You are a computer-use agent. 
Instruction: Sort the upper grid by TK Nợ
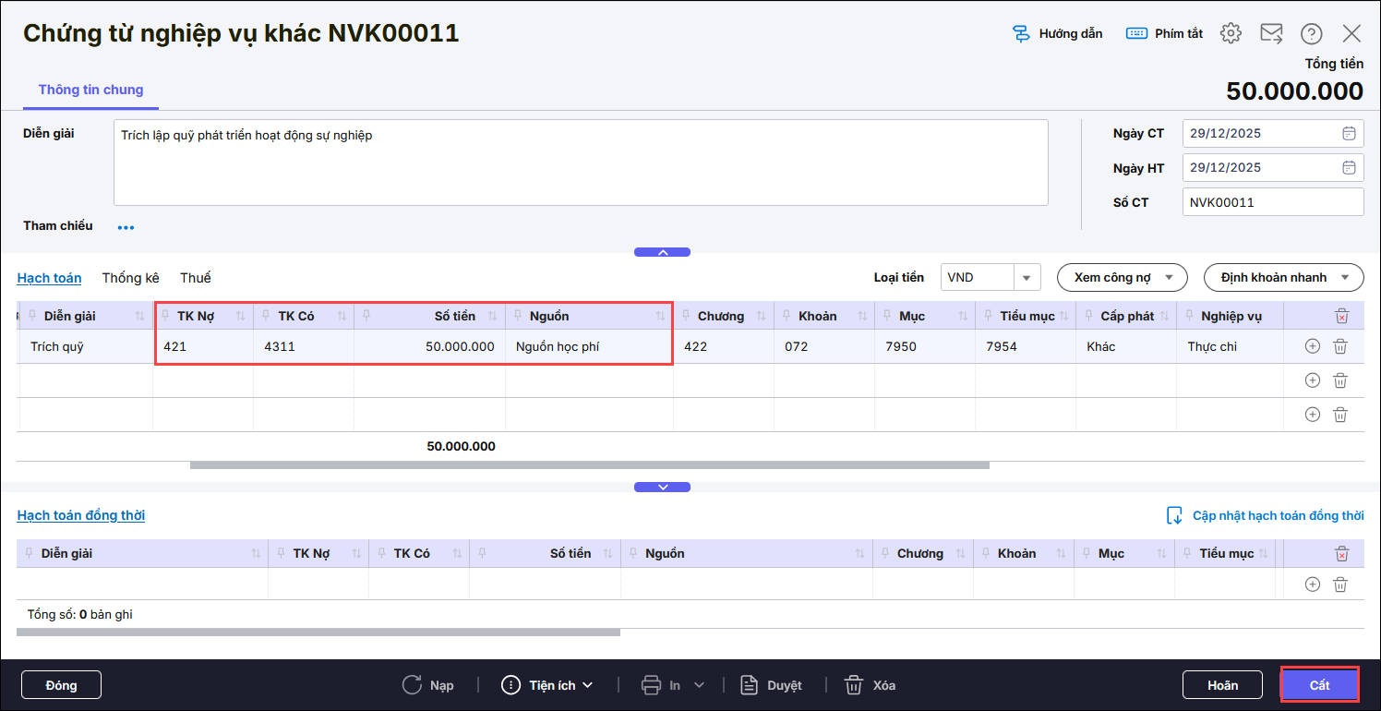(241, 317)
